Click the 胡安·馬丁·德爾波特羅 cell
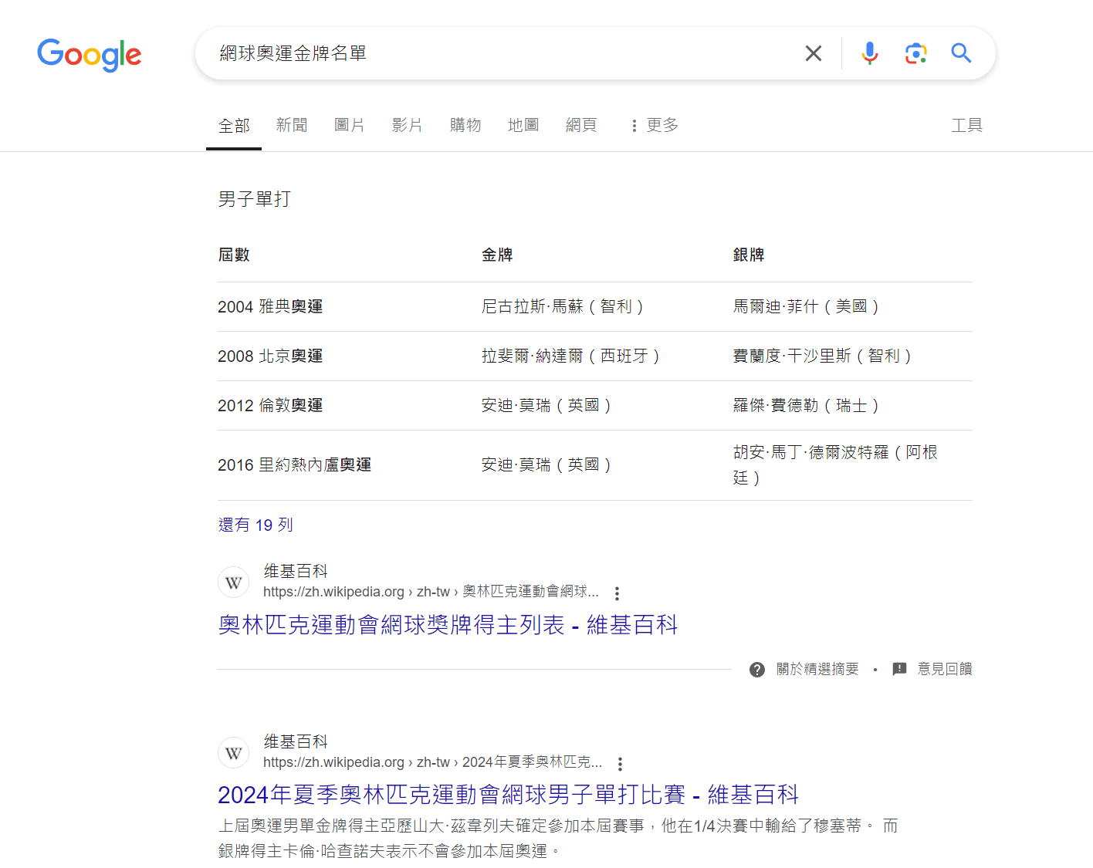The width and height of the screenshot is (1093, 868). [x=835, y=464]
